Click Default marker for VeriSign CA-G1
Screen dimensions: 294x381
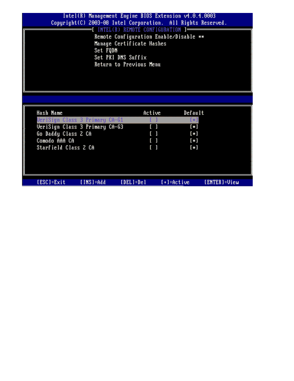[194, 120]
